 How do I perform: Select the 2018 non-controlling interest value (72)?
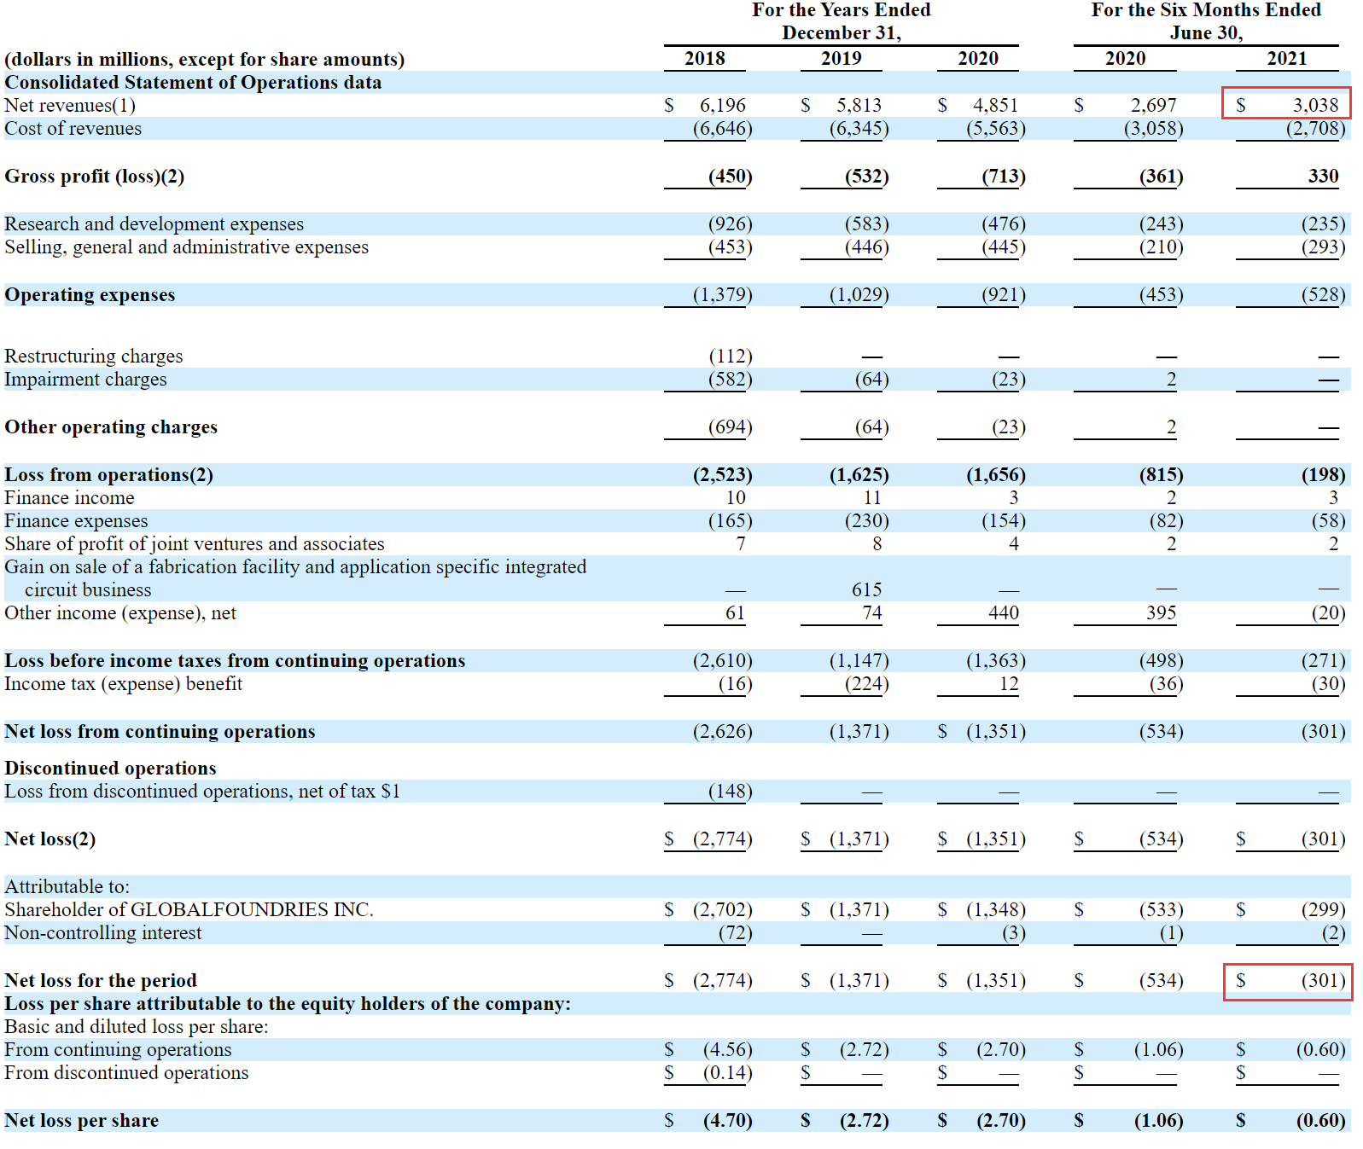pyautogui.click(x=736, y=932)
